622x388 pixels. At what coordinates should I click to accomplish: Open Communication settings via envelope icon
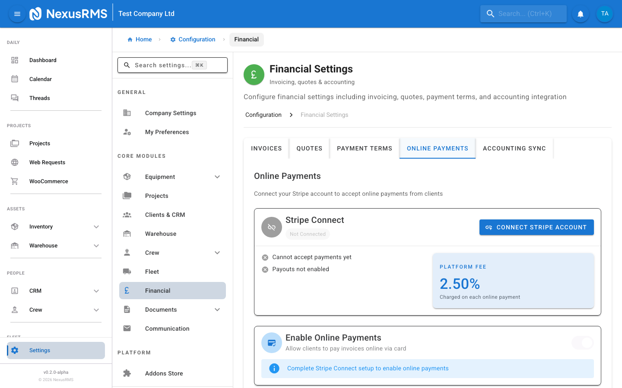127,328
